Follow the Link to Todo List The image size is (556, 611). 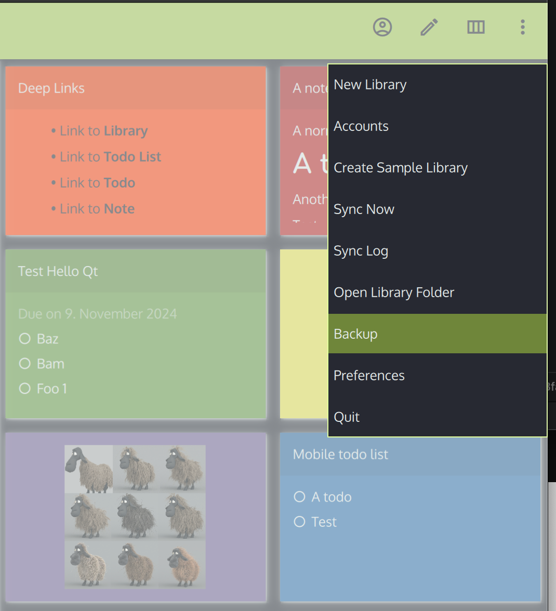click(x=110, y=157)
